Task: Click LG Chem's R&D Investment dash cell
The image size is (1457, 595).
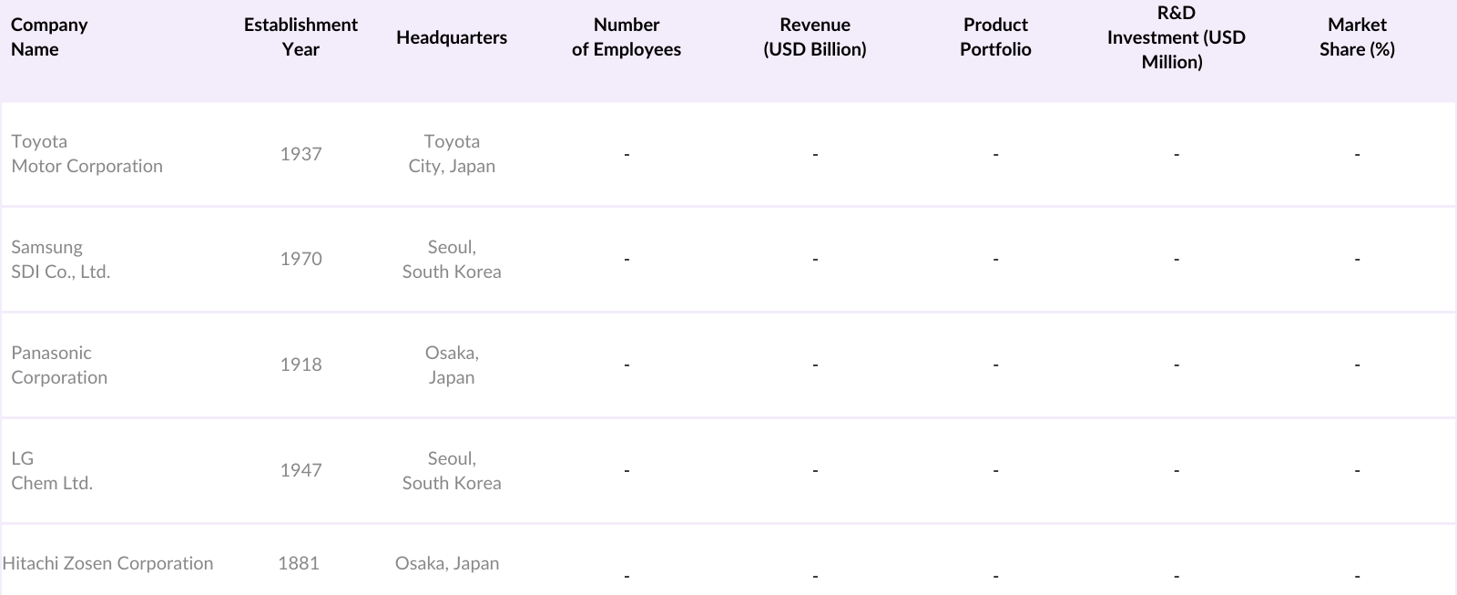Action: (x=1177, y=471)
